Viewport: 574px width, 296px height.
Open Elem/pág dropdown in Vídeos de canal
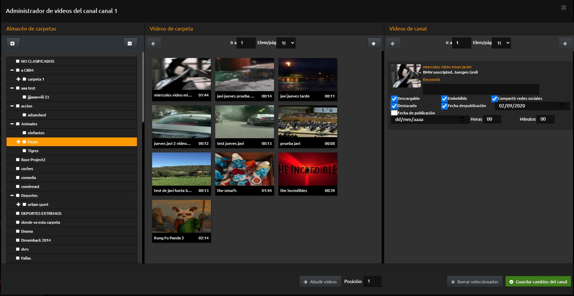(501, 43)
